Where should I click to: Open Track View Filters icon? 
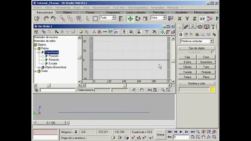[36, 32]
